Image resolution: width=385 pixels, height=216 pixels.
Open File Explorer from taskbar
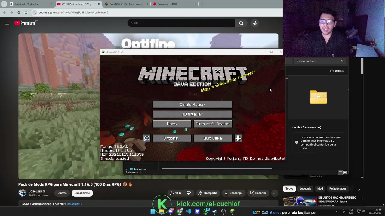[162, 211]
